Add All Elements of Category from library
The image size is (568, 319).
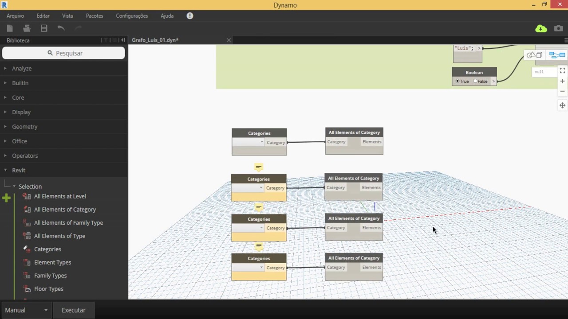pyautogui.click(x=65, y=210)
